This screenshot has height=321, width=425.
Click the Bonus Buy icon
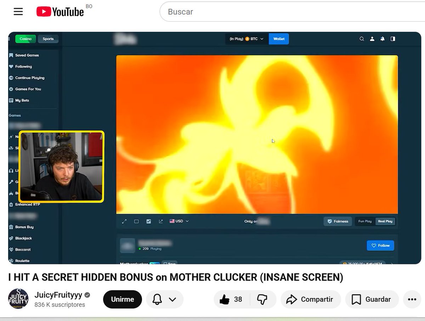click(11, 227)
